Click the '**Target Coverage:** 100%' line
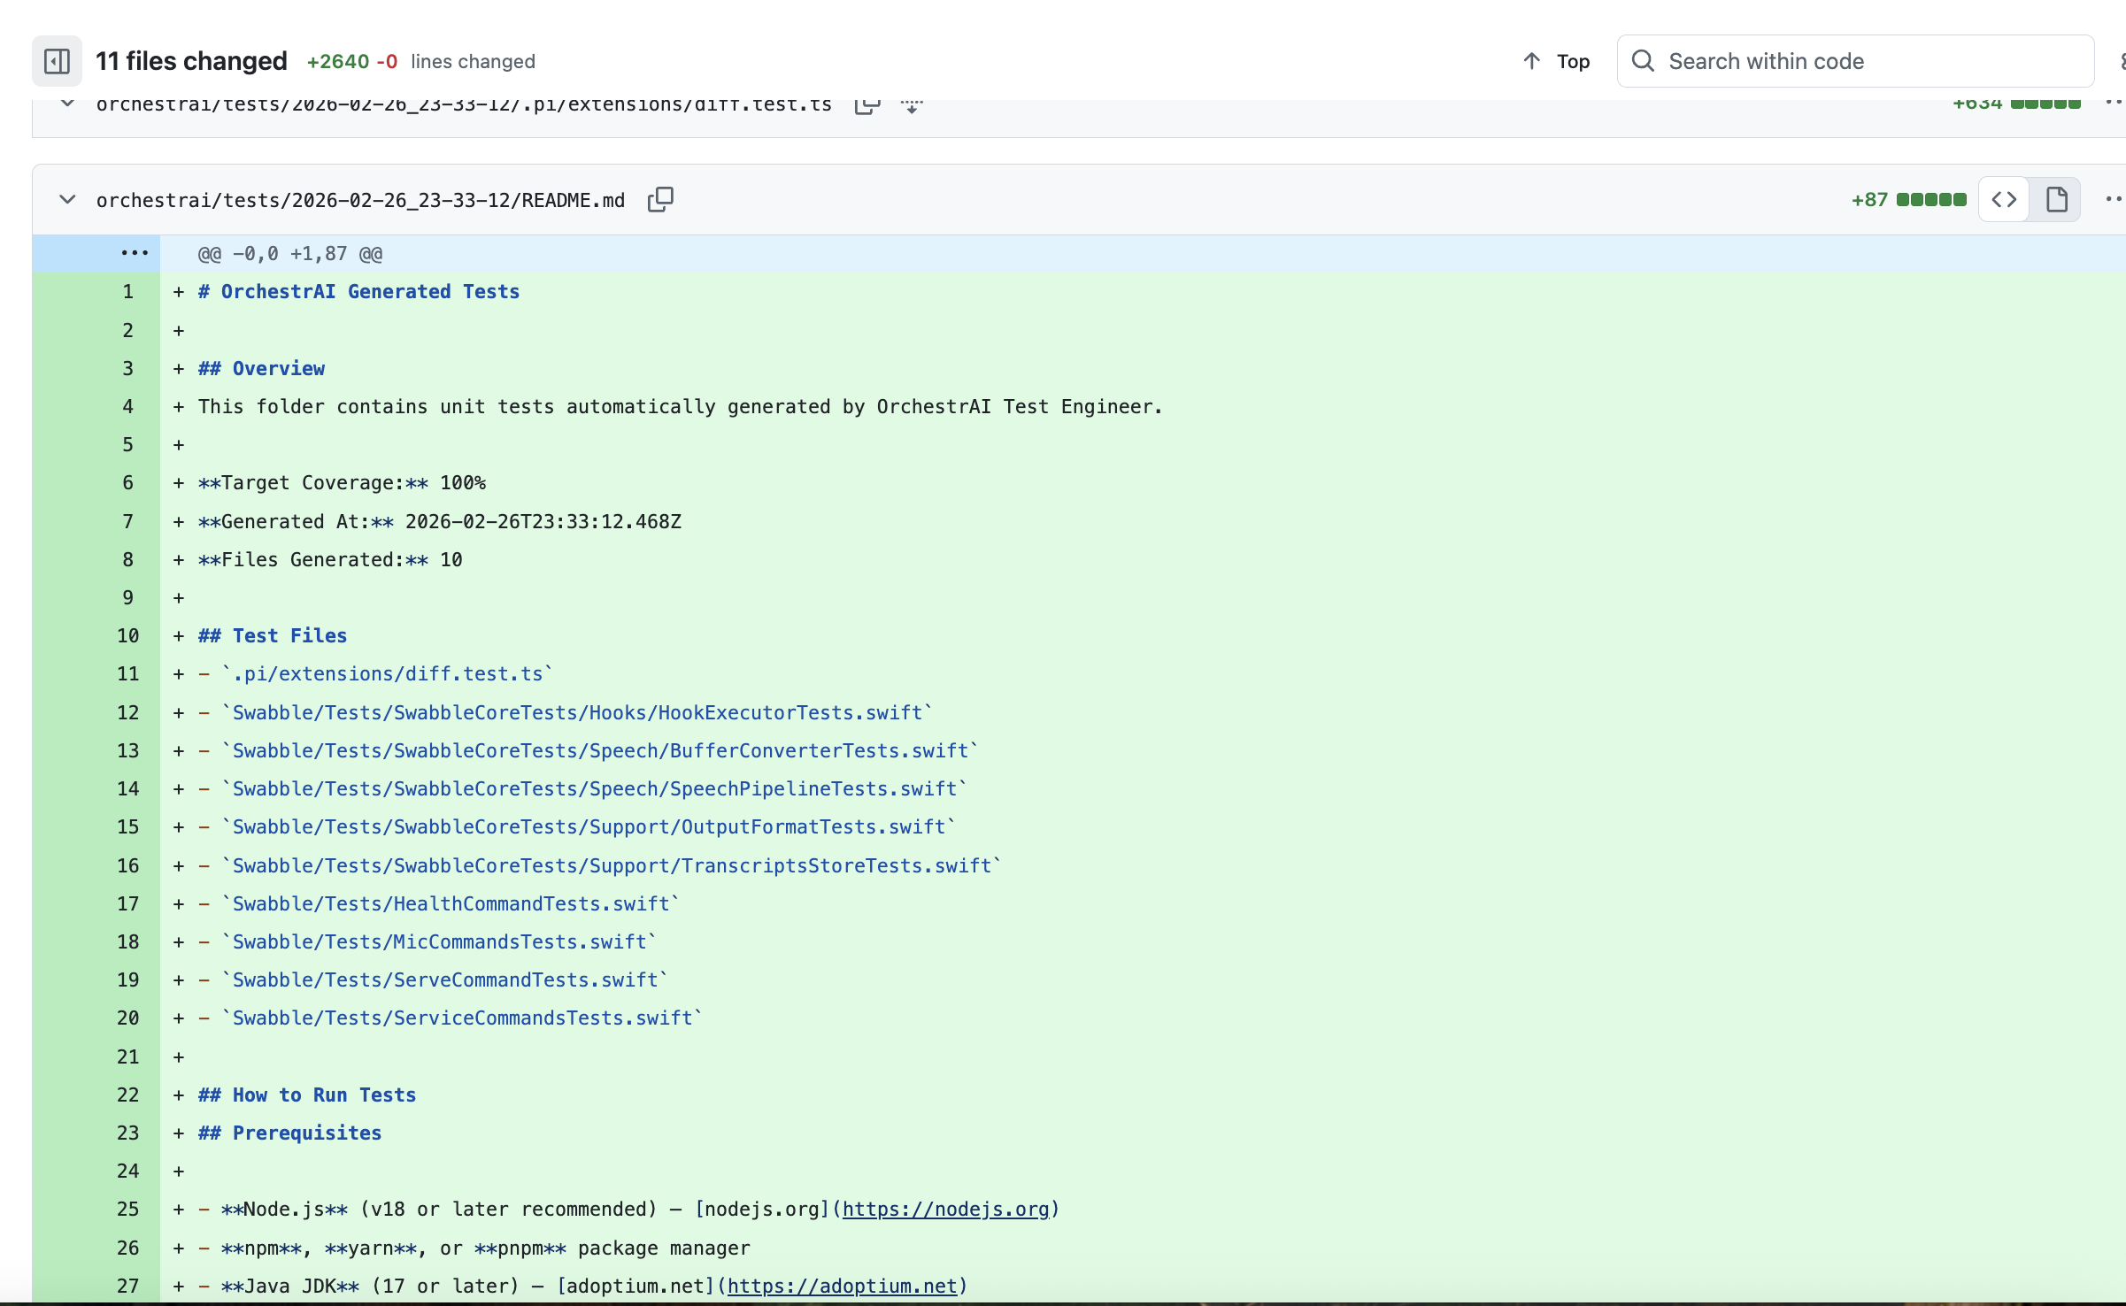Viewport: 2126px width, 1306px height. (x=342, y=483)
